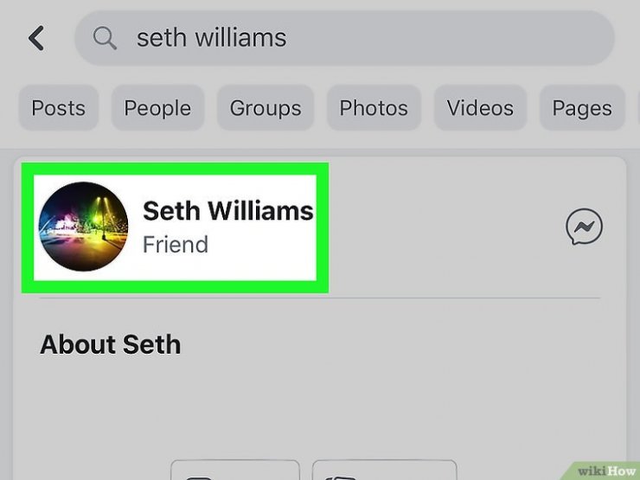
Task: Click the "Friend" status label
Action: pyautogui.click(x=175, y=245)
